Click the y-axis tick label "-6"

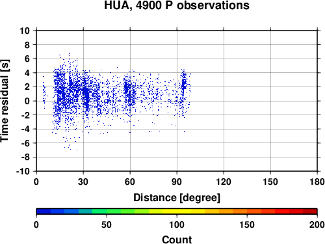pyautogui.click(x=26, y=143)
